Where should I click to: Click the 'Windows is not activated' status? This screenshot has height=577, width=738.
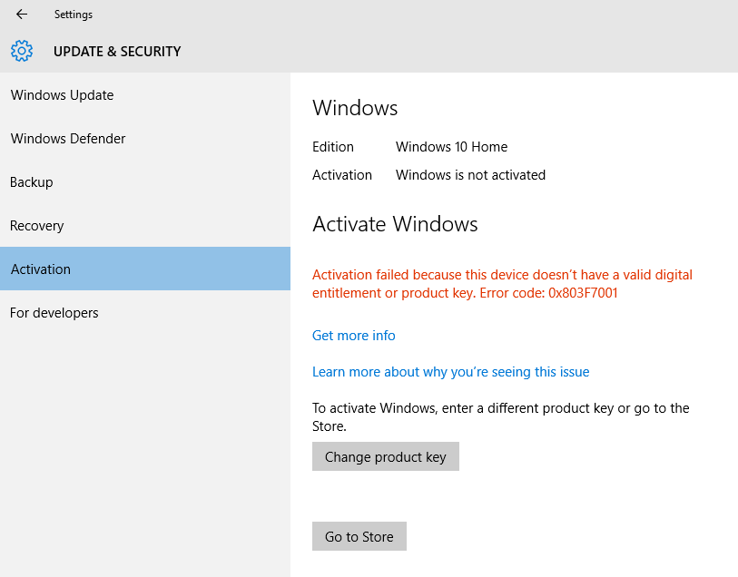(x=470, y=175)
